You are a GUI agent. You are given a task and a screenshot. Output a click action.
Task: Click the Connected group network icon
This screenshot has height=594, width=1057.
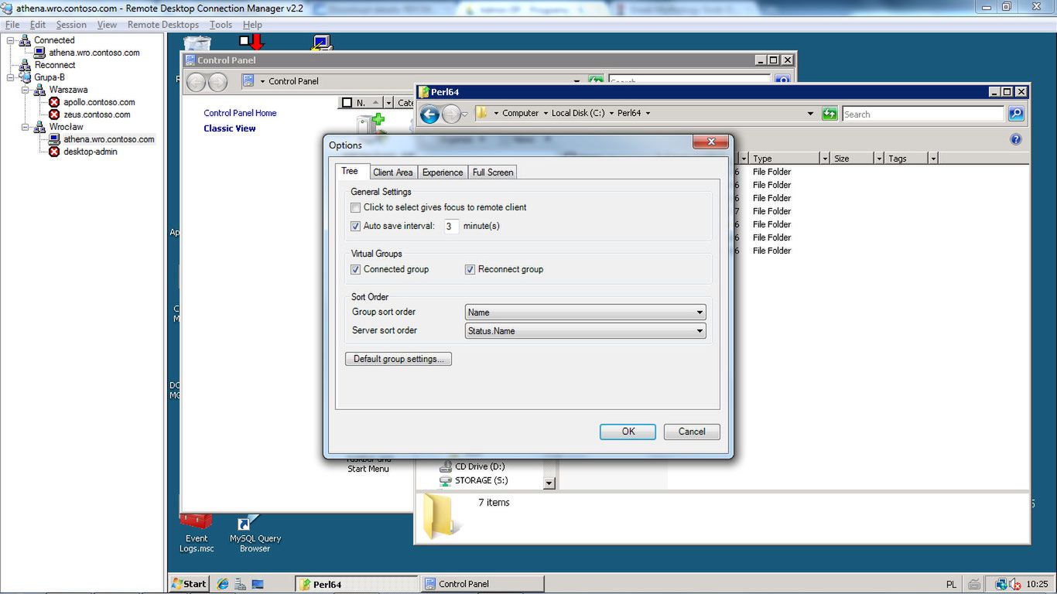point(25,40)
